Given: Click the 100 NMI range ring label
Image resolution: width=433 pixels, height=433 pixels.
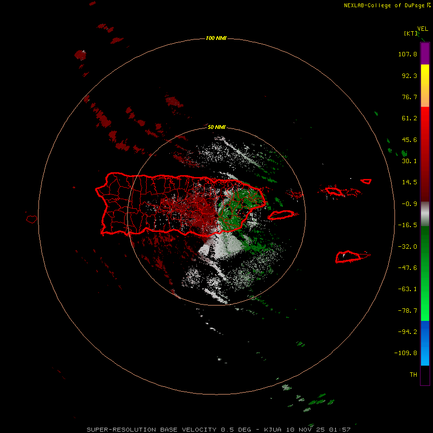Looking at the screenshot, I should [x=216, y=38].
